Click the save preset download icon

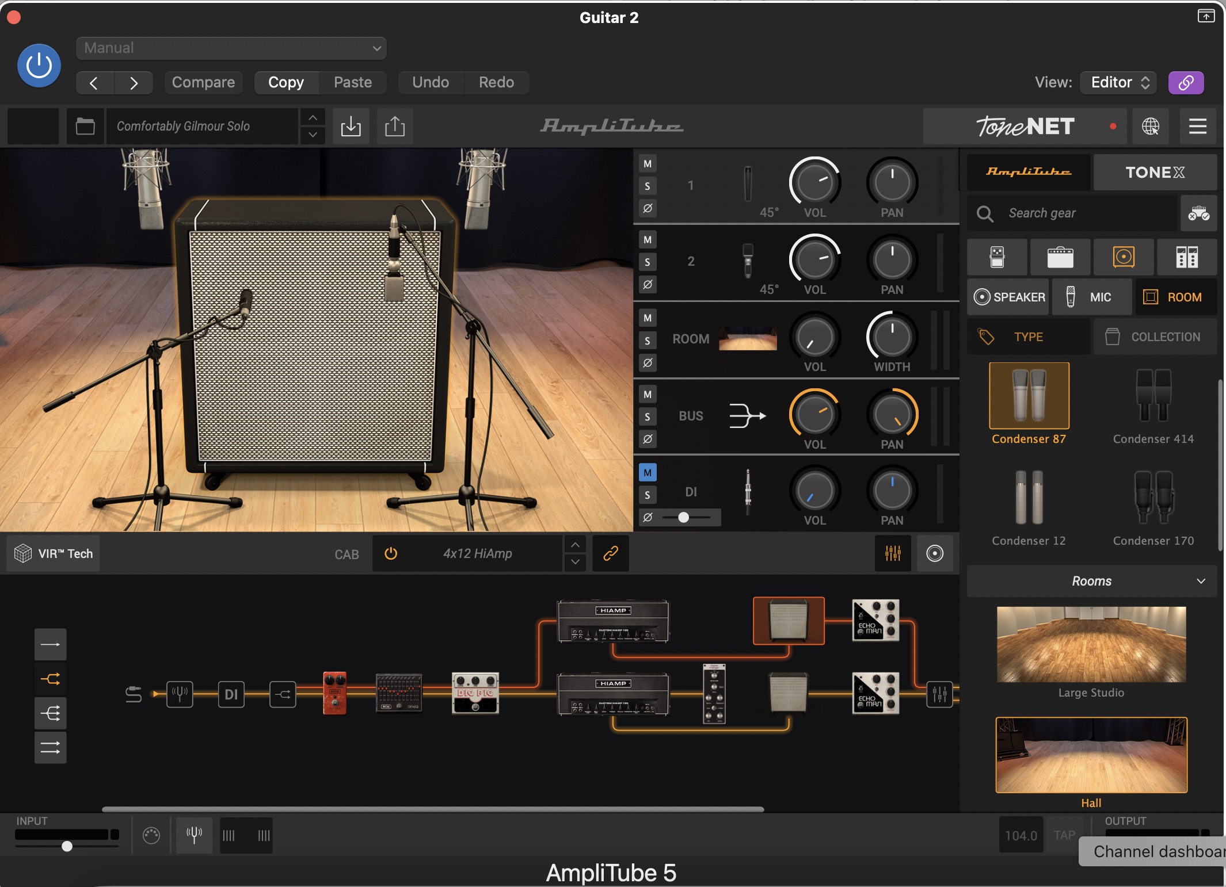tap(351, 126)
